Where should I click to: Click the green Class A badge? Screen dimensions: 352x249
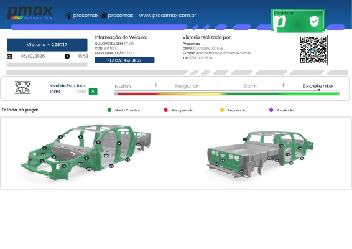pyautogui.click(x=93, y=92)
